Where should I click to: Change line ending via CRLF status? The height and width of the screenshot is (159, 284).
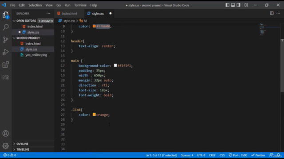[212, 155]
